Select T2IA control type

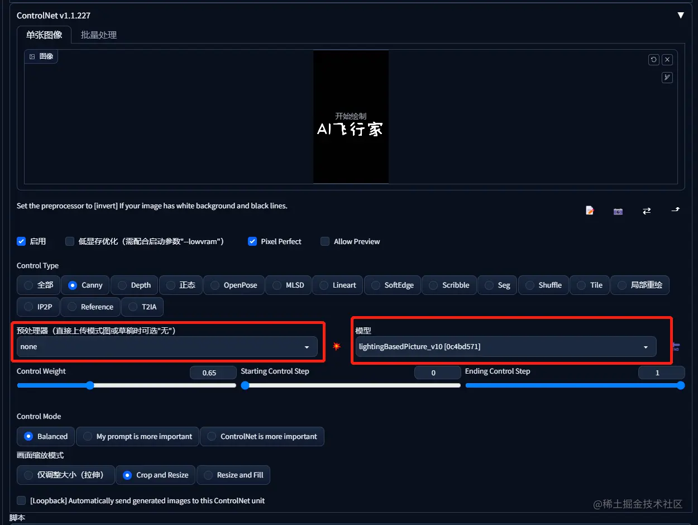click(142, 307)
